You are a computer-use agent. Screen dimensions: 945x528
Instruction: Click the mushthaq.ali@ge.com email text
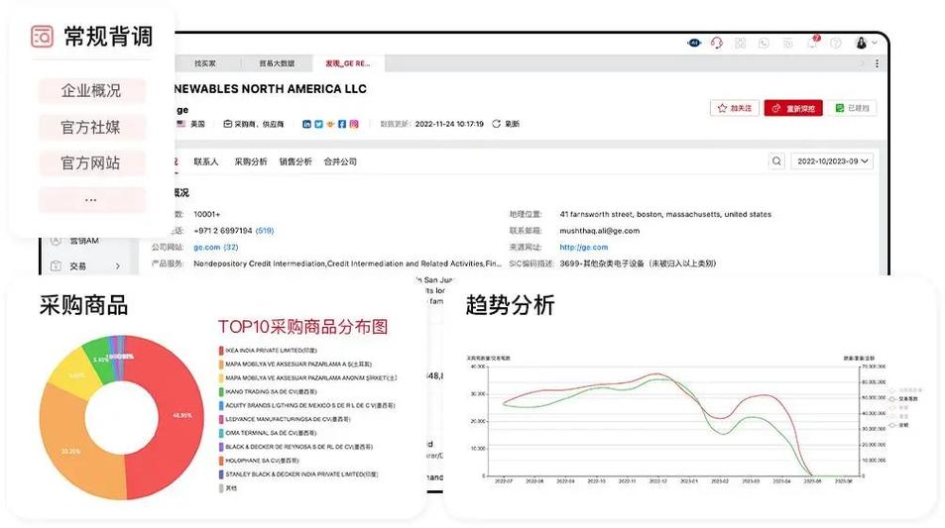click(x=600, y=231)
